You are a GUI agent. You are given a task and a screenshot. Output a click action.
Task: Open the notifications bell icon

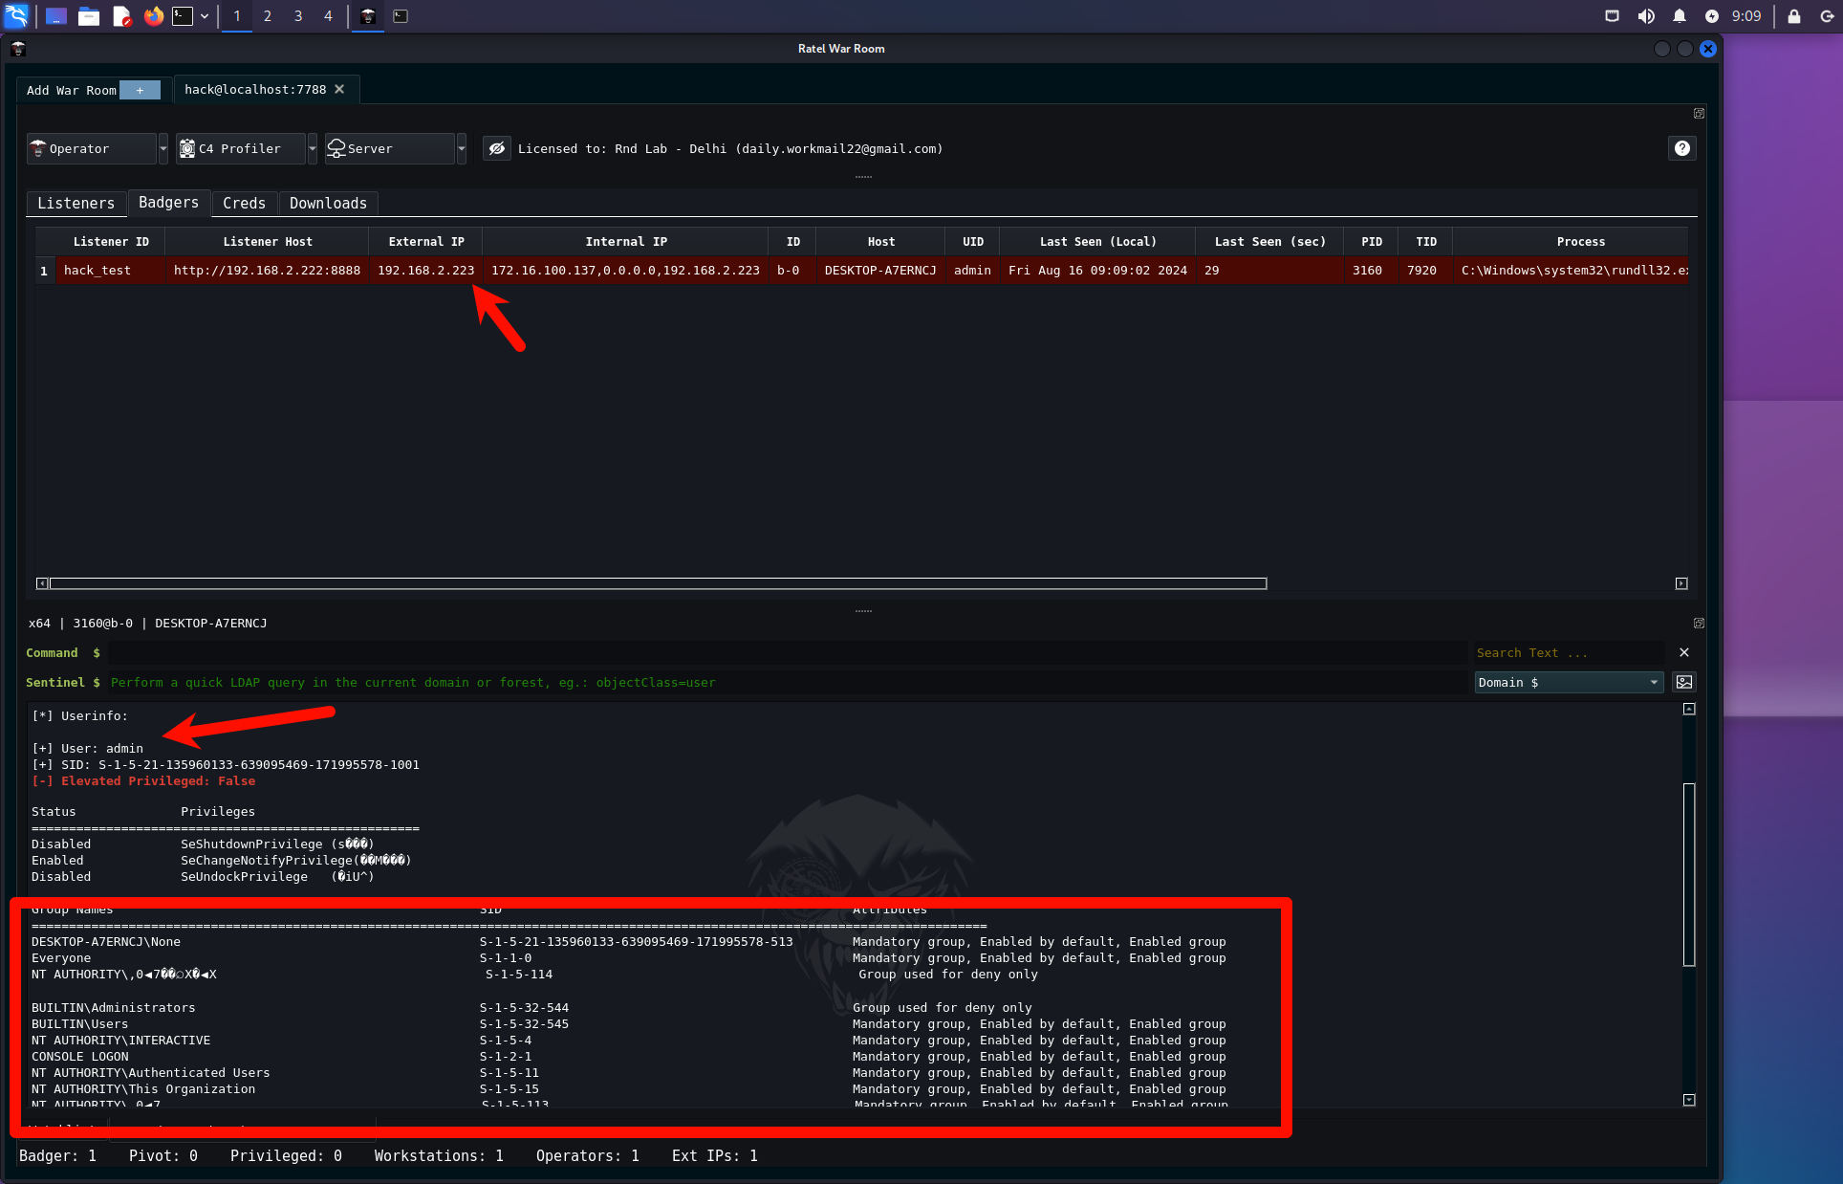tap(1680, 16)
